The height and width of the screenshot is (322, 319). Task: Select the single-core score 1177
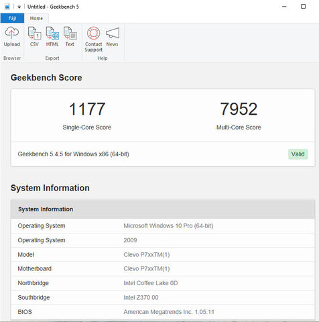pos(87,109)
